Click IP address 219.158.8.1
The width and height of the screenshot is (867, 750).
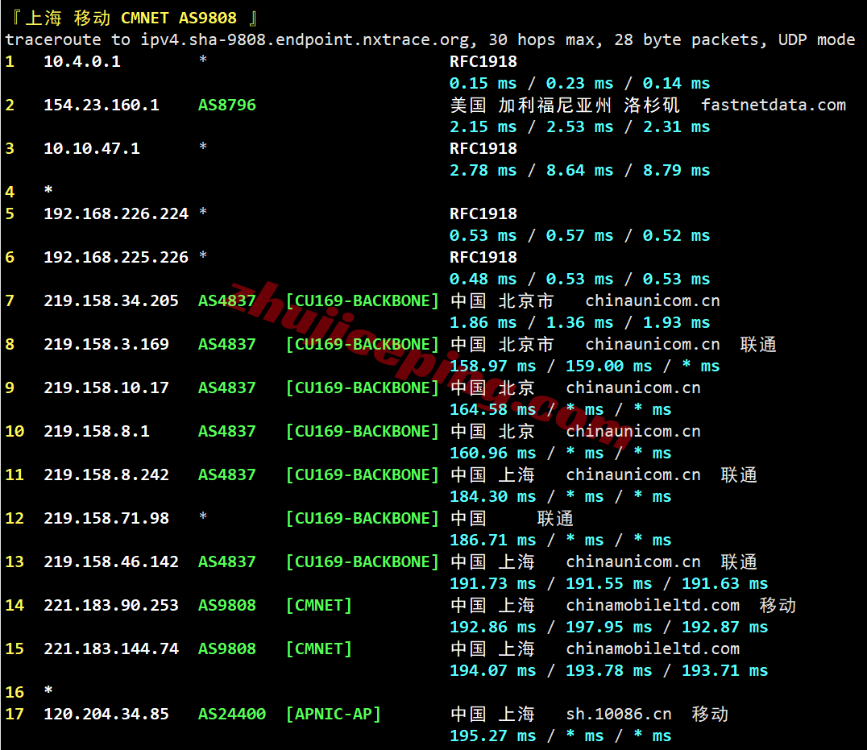tap(97, 431)
